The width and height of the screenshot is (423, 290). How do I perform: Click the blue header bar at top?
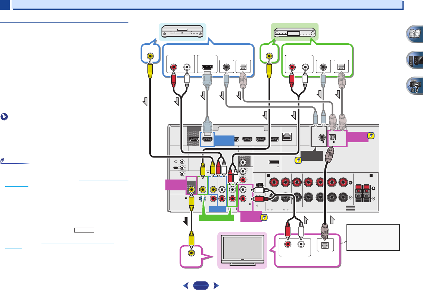click(207, 4)
